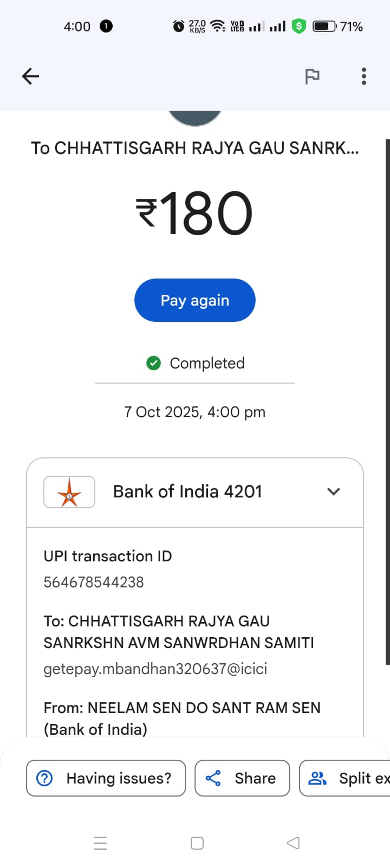Tap the Android back triangle icon
Viewport: 390px width, 867px height.
click(x=293, y=843)
